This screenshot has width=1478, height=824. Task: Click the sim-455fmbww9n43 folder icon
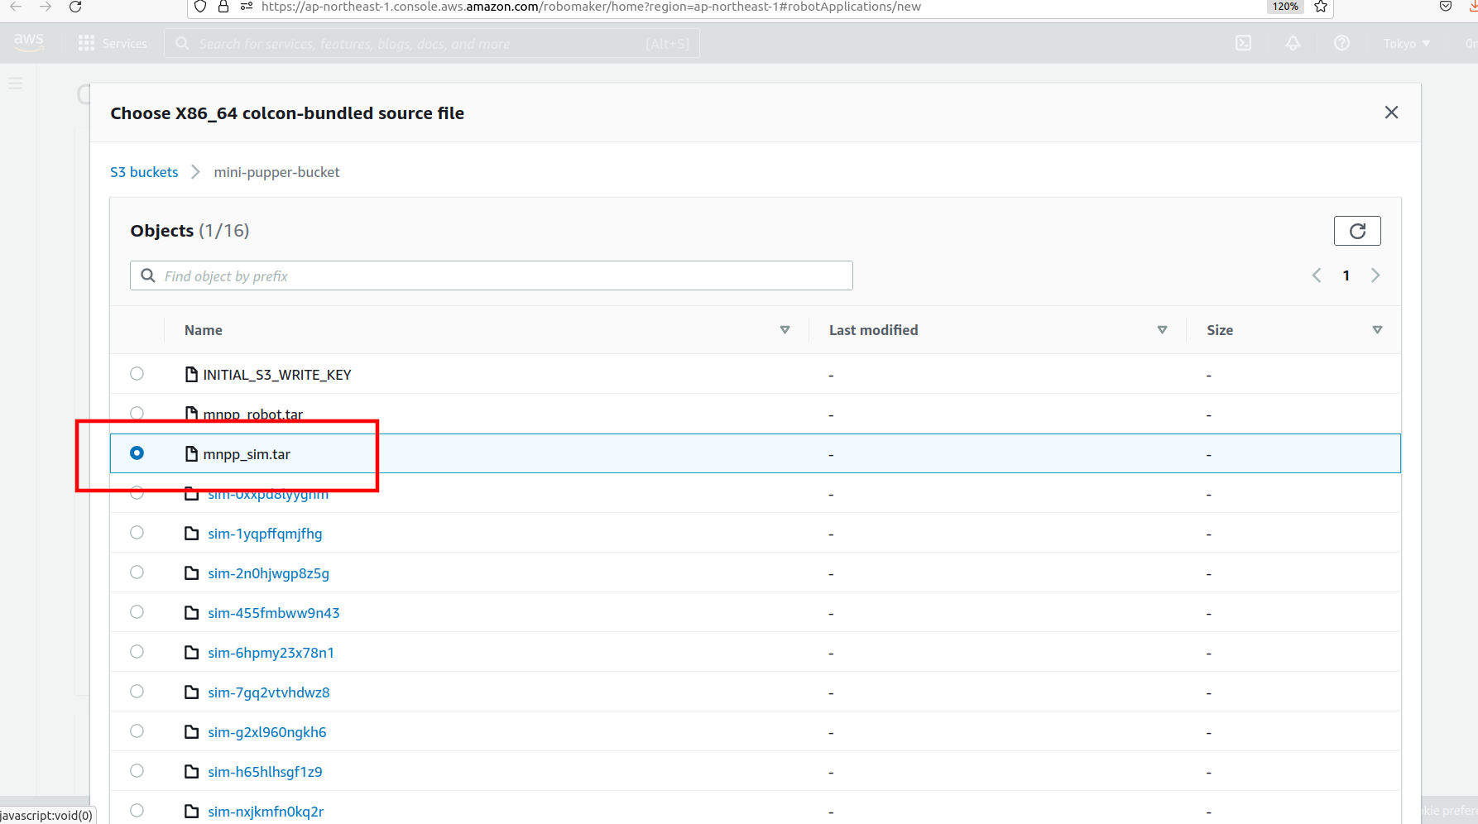(x=191, y=613)
